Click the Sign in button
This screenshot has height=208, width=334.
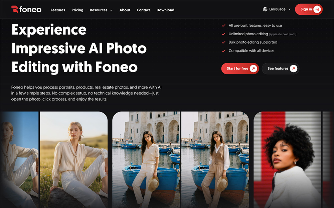pos(309,9)
